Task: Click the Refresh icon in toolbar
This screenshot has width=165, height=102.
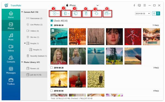Action: pos(97,14)
